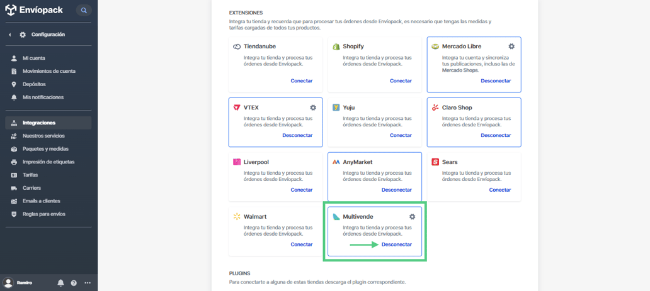Click the Depósitos location pin icon
650x291 pixels.
pos(14,84)
